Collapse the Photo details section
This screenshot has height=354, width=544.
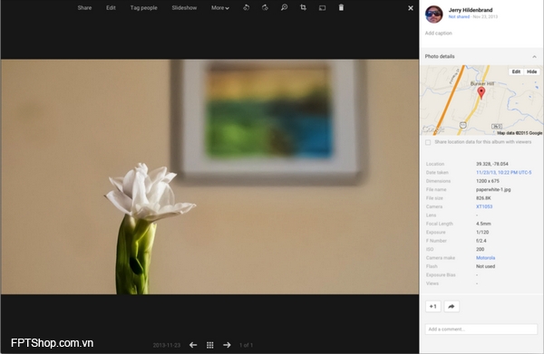coord(534,56)
